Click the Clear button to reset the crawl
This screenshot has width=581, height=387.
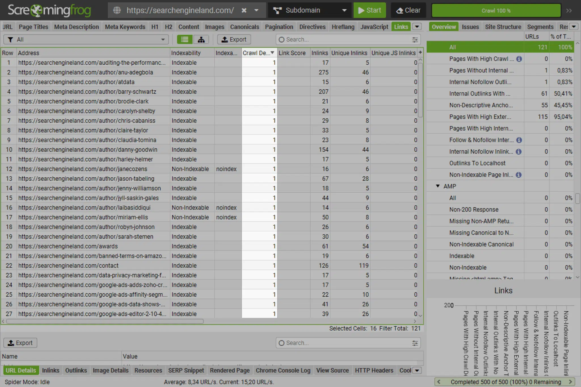coord(408,10)
